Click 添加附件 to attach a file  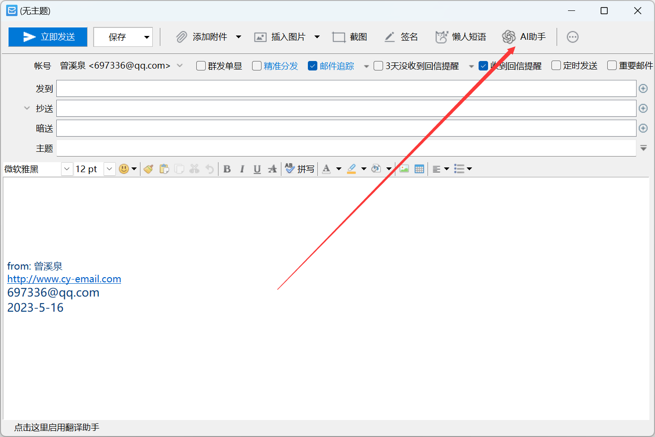(202, 37)
